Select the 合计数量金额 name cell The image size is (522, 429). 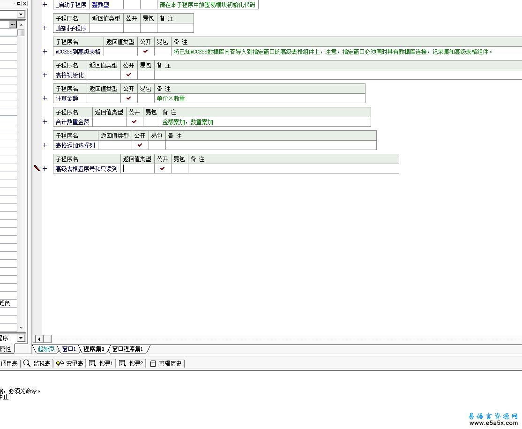[73, 122]
